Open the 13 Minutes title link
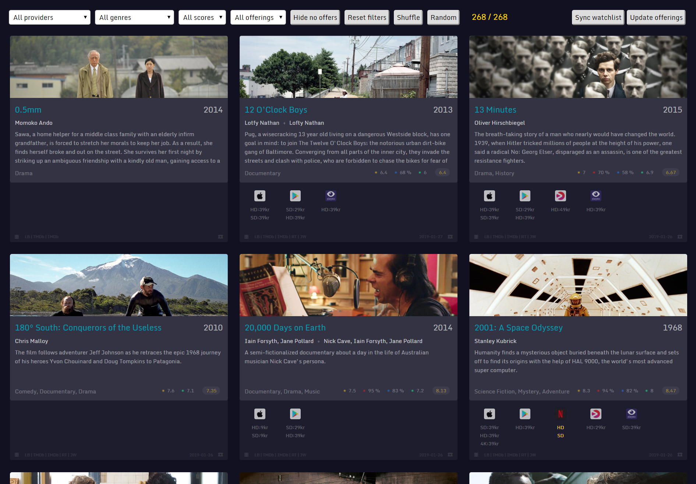The height and width of the screenshot is (484, 696). click(495, 110)
